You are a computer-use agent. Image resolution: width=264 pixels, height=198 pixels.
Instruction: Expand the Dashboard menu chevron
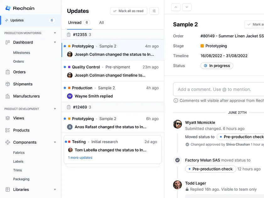(55, 42)
